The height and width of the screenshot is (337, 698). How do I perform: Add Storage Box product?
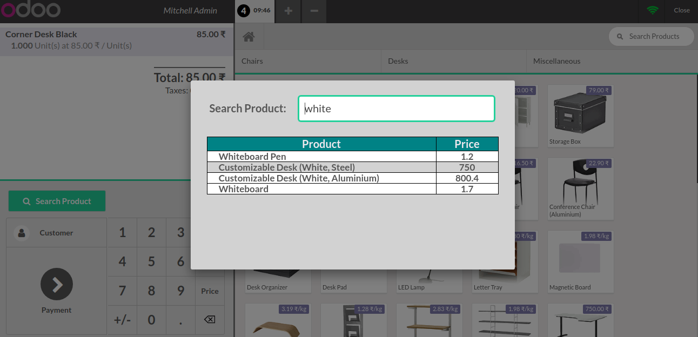tap(581, 116)
